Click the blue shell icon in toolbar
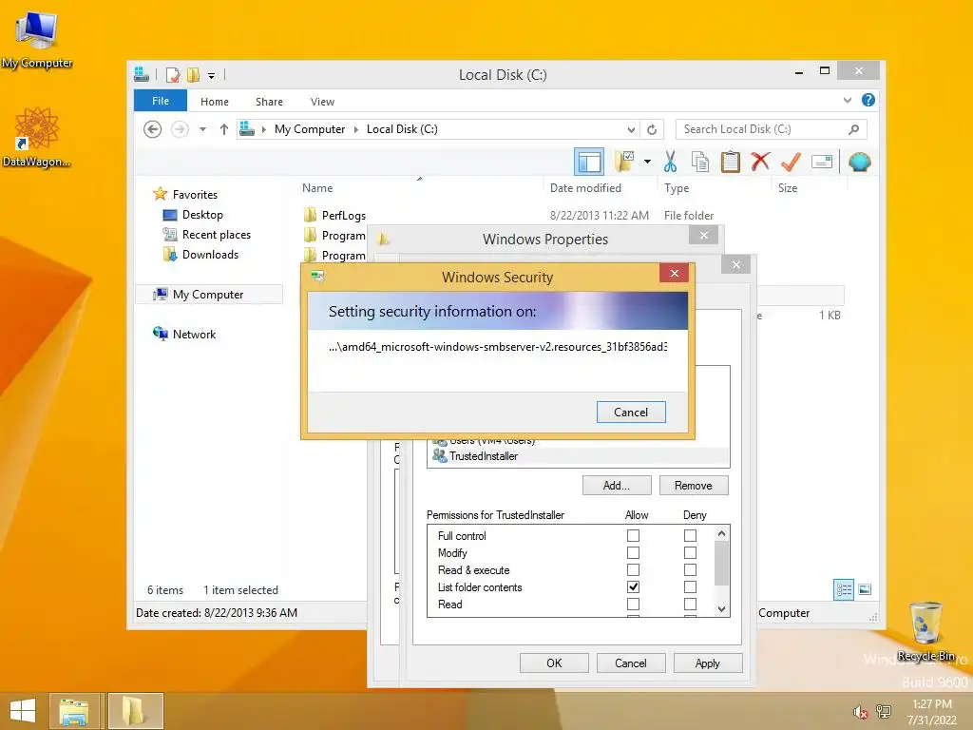The image size is (973, 730). tap(859, 162)
